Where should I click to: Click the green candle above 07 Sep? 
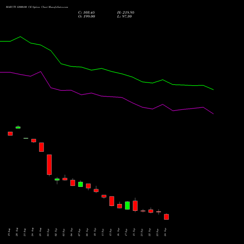tap(81, 184)
